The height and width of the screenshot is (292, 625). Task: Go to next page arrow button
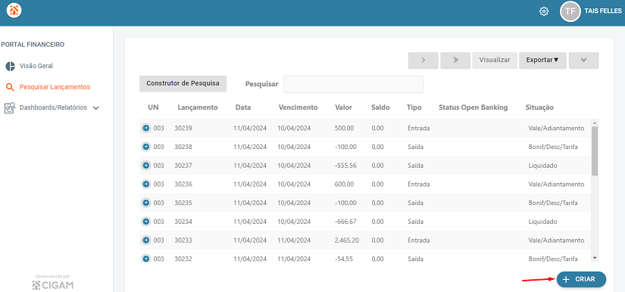point(423,60)
